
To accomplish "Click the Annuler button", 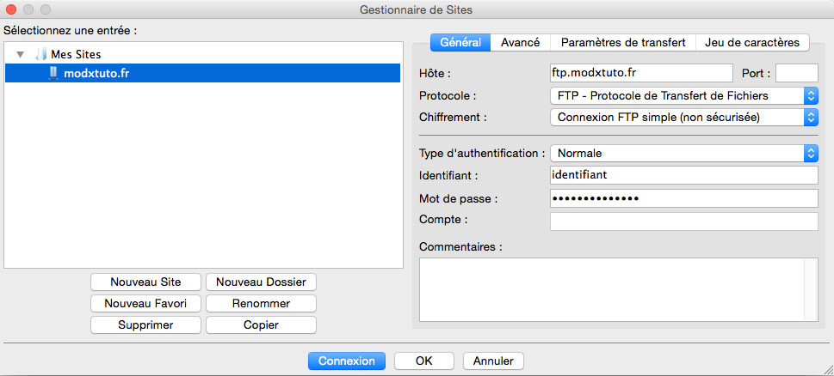I will (493, 361).
